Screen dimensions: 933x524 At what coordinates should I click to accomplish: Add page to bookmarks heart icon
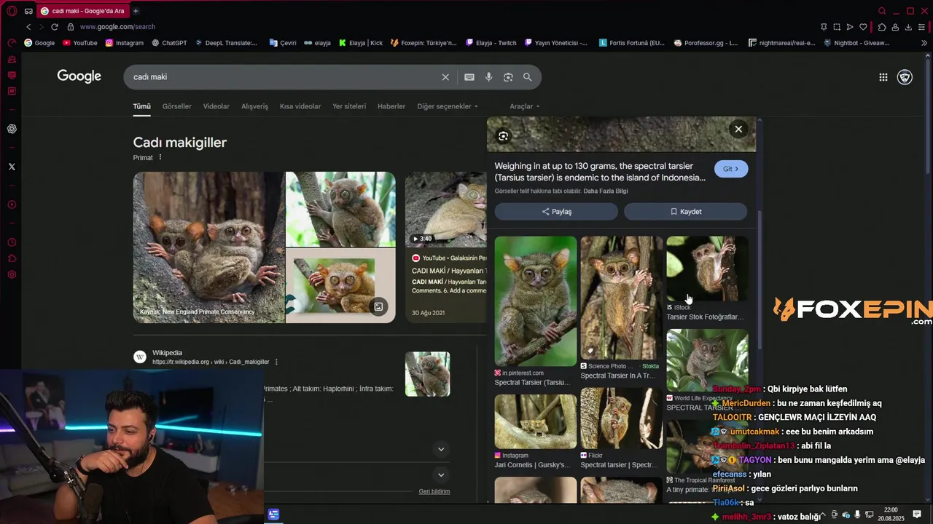tap(863, 27)
